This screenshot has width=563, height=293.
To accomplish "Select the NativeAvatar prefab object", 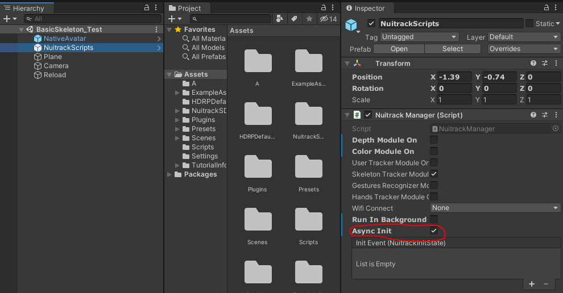I will click(x=65, y=39).
